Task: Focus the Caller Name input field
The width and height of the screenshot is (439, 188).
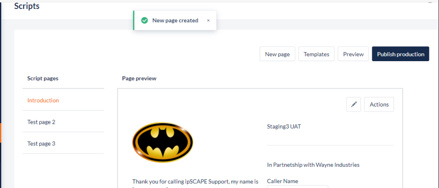Action: click(x=297, y=186)
